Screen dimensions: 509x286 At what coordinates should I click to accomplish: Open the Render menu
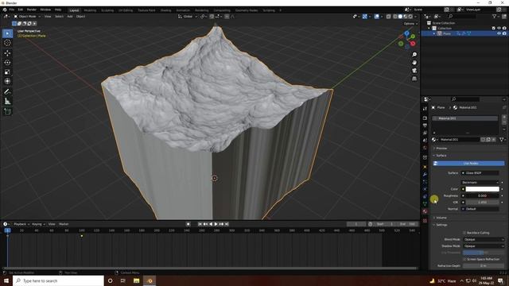pos(32,10)
